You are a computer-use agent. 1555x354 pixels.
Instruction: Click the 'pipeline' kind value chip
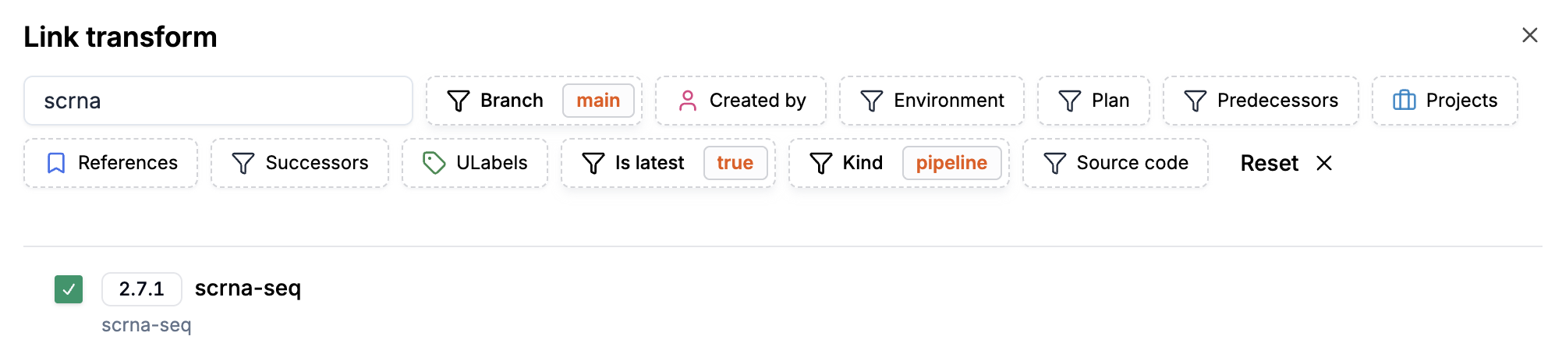[951, 163]
